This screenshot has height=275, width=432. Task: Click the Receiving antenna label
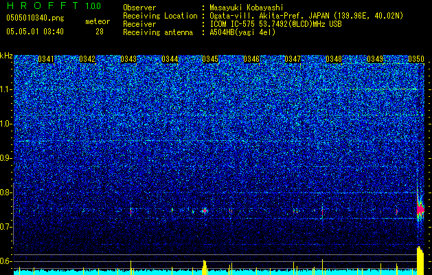[158, 32]
